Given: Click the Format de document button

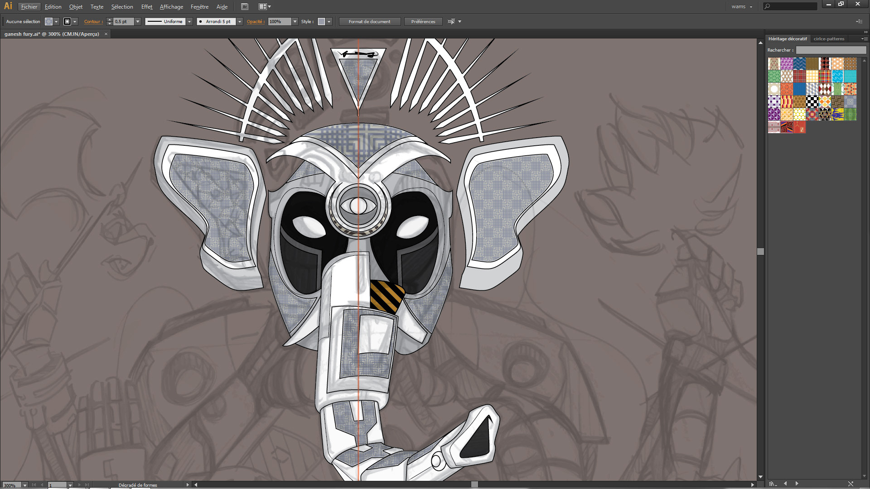Looking at the screenshot, I should click(x=369, y=21).
